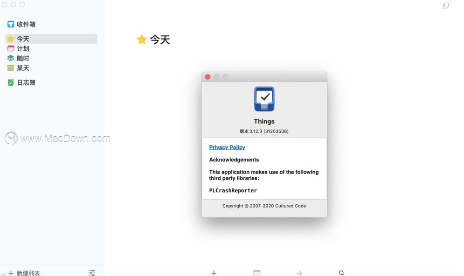
Task: Click 'This application makes use' paragraph
Action: (264, 175)
